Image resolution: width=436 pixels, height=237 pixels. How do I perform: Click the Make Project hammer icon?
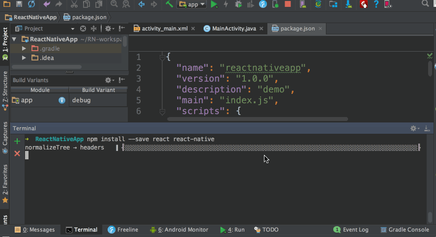point(169,4)
